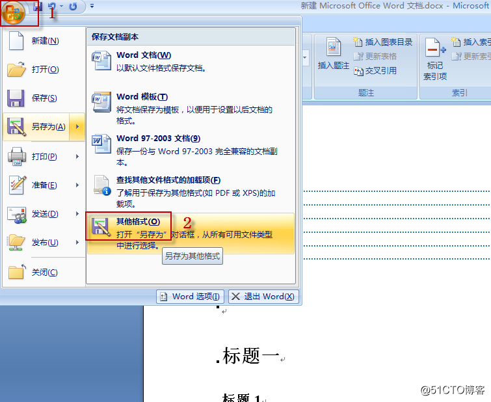Choose 查找其他文件格式的加载项(F) title text

[168, 180]
